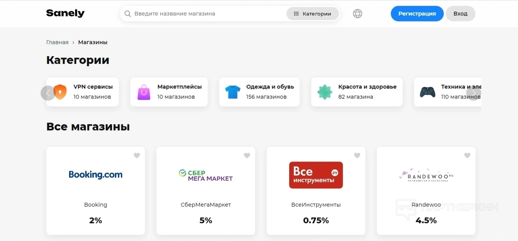Open the Booking.com store logo thumbnail
Viewport: 518px width, 241px height.
[95, 175]
